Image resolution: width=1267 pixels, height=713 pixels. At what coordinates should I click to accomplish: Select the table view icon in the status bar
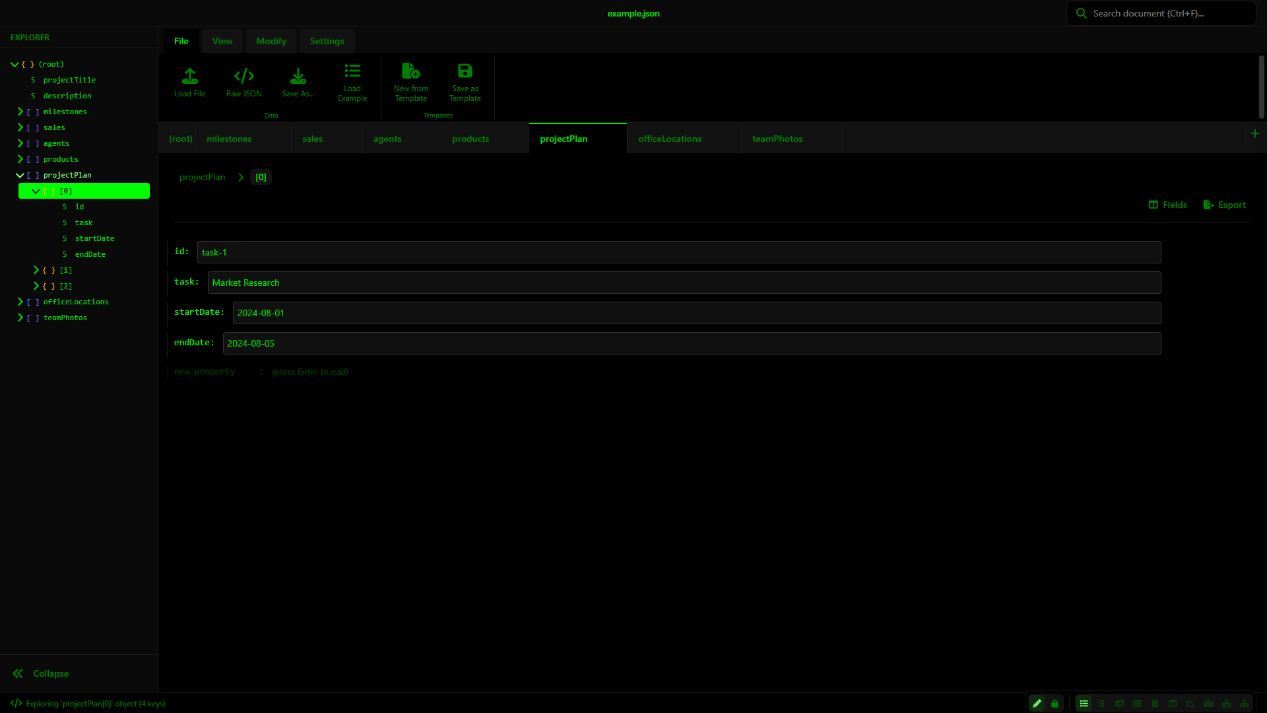pos(1138,704)
